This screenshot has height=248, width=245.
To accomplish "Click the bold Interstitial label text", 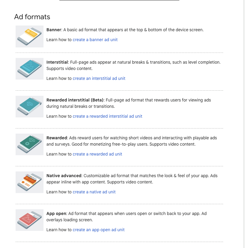I will click(57, 62).
